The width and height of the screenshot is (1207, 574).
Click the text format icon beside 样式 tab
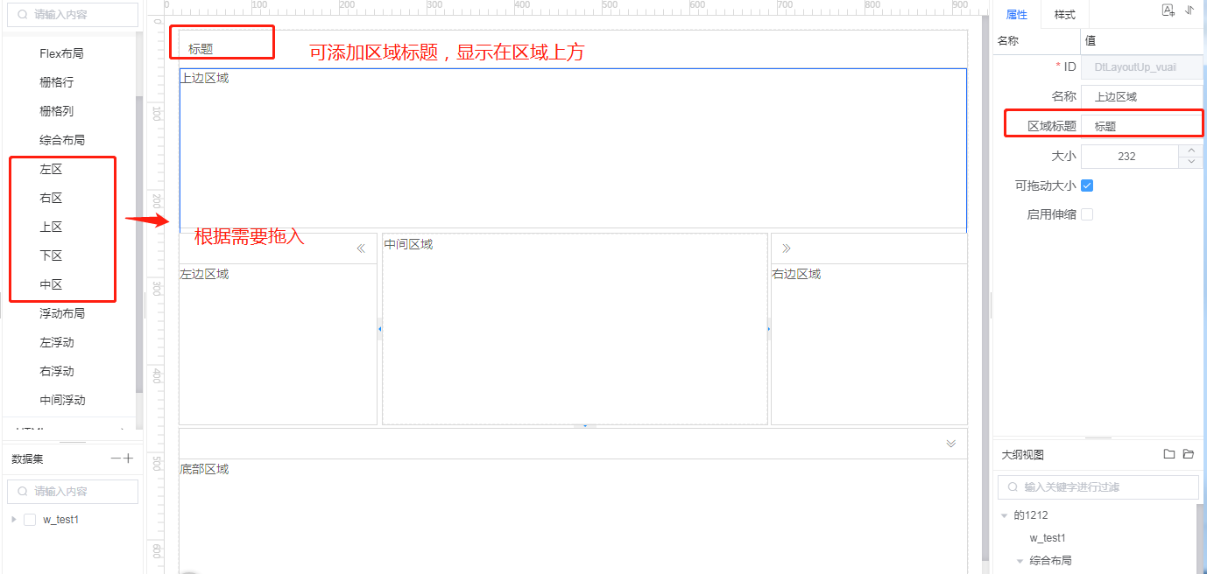[x=1168, y=10]
